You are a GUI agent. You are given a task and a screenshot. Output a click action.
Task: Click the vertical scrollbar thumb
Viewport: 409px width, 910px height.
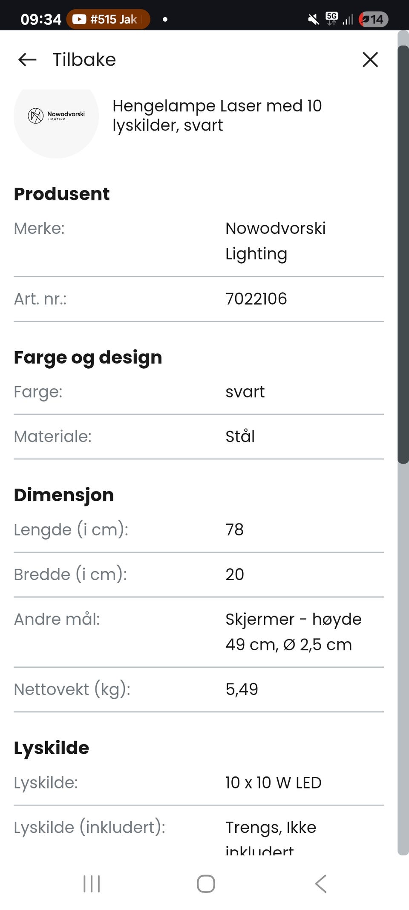point(403,252)
